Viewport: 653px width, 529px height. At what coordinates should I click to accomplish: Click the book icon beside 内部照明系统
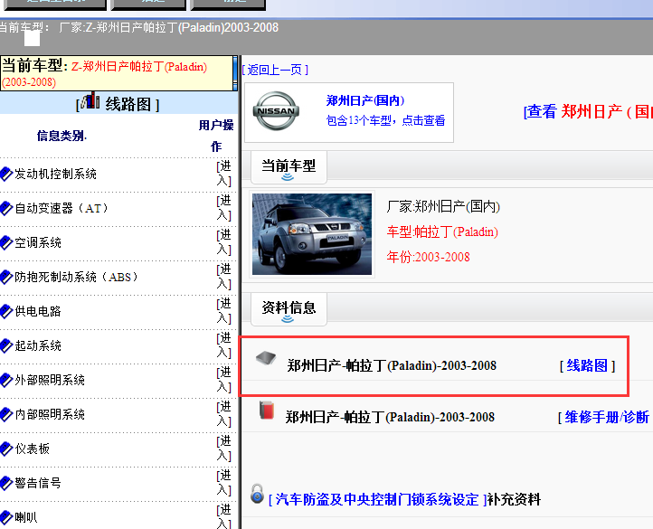click(x=6, y=414)
